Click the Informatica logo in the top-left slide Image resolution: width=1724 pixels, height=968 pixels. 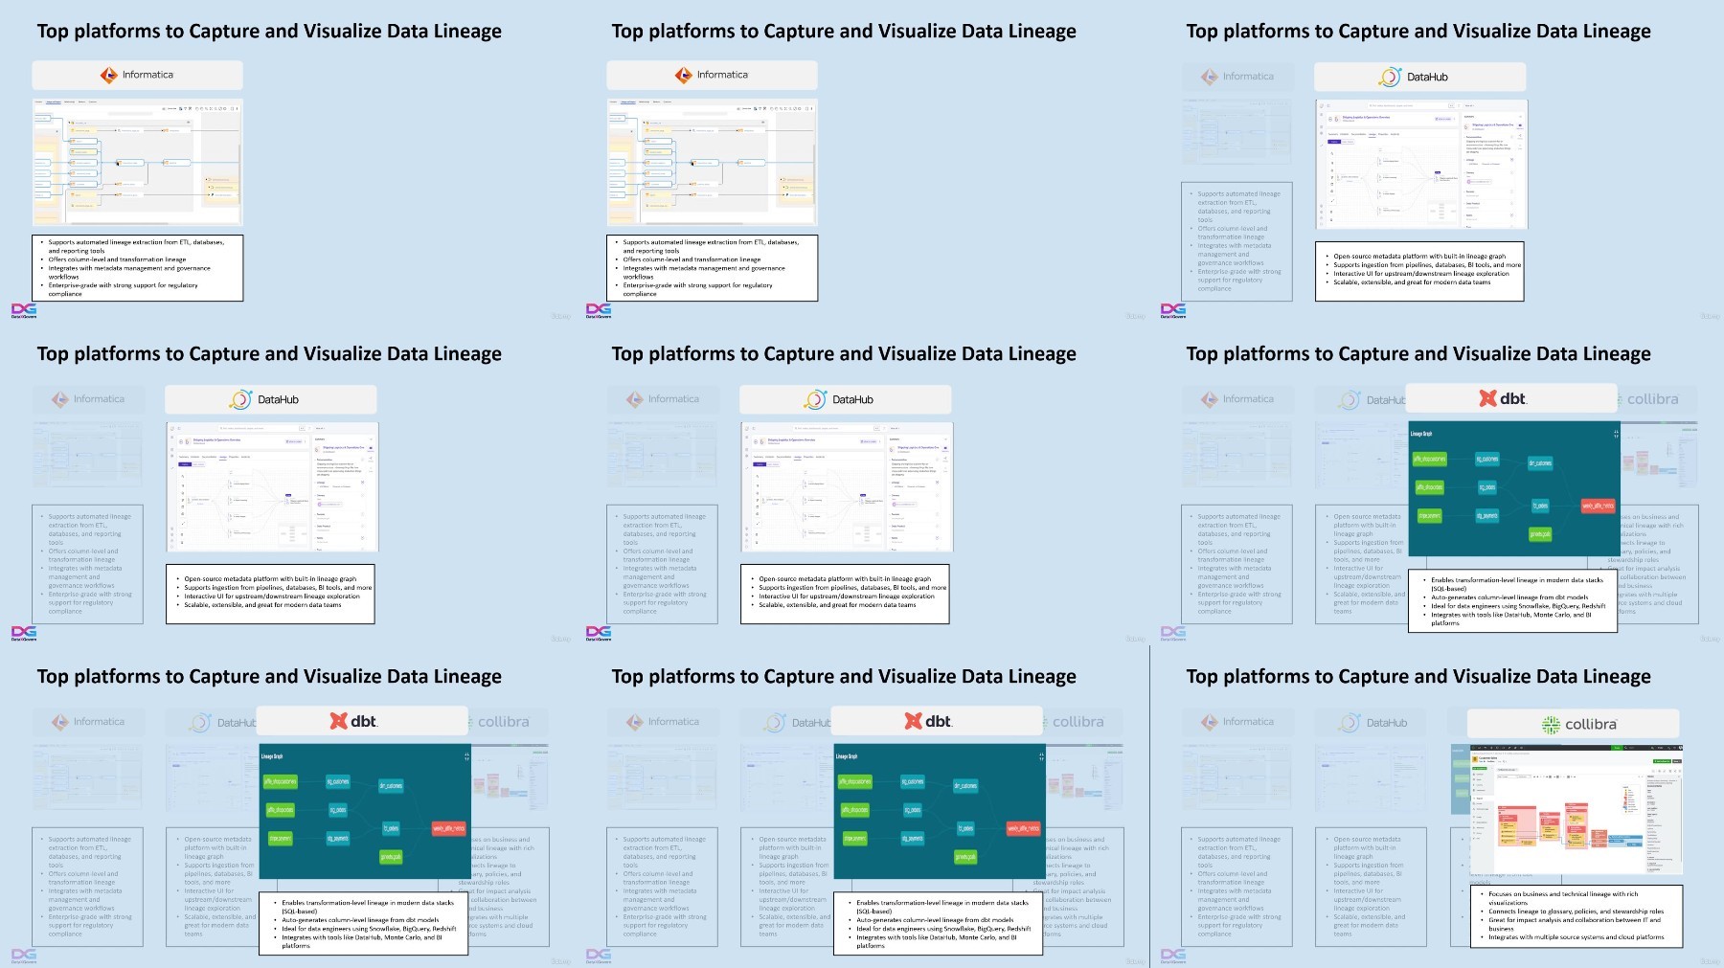click(137, 75)
